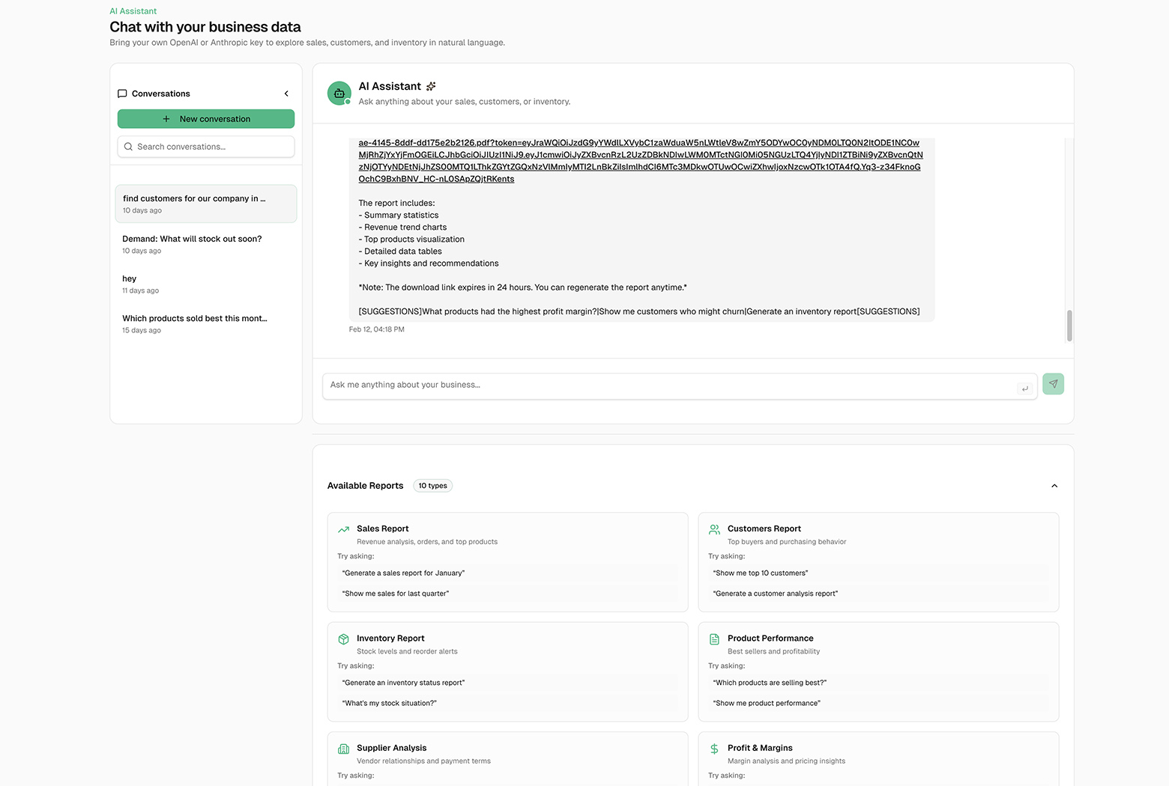Collapse the Available Reports section

coord(1054,486)
